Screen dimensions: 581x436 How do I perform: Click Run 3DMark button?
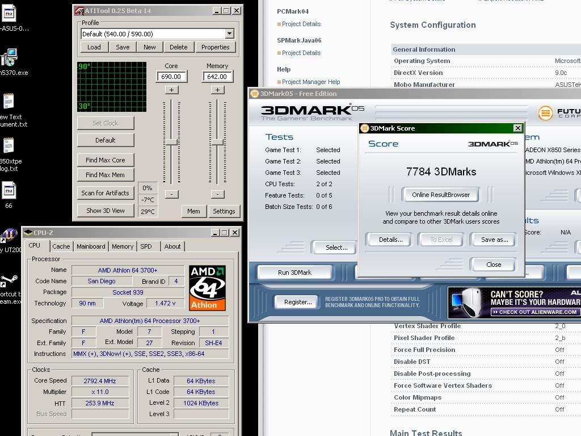pyautogui.click(x=294, y=272)
